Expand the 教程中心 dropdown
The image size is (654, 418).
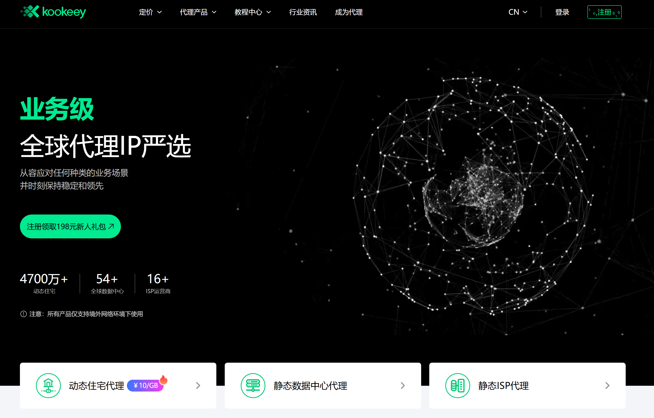click(x=252, y=12)
